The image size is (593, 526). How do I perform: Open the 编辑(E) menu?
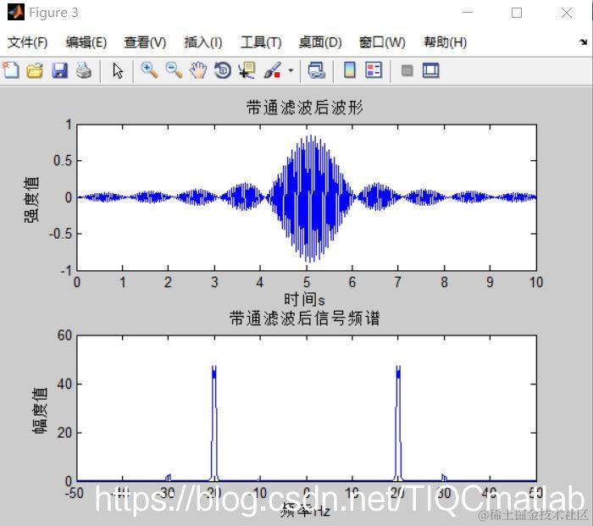(x=86, y=42)
